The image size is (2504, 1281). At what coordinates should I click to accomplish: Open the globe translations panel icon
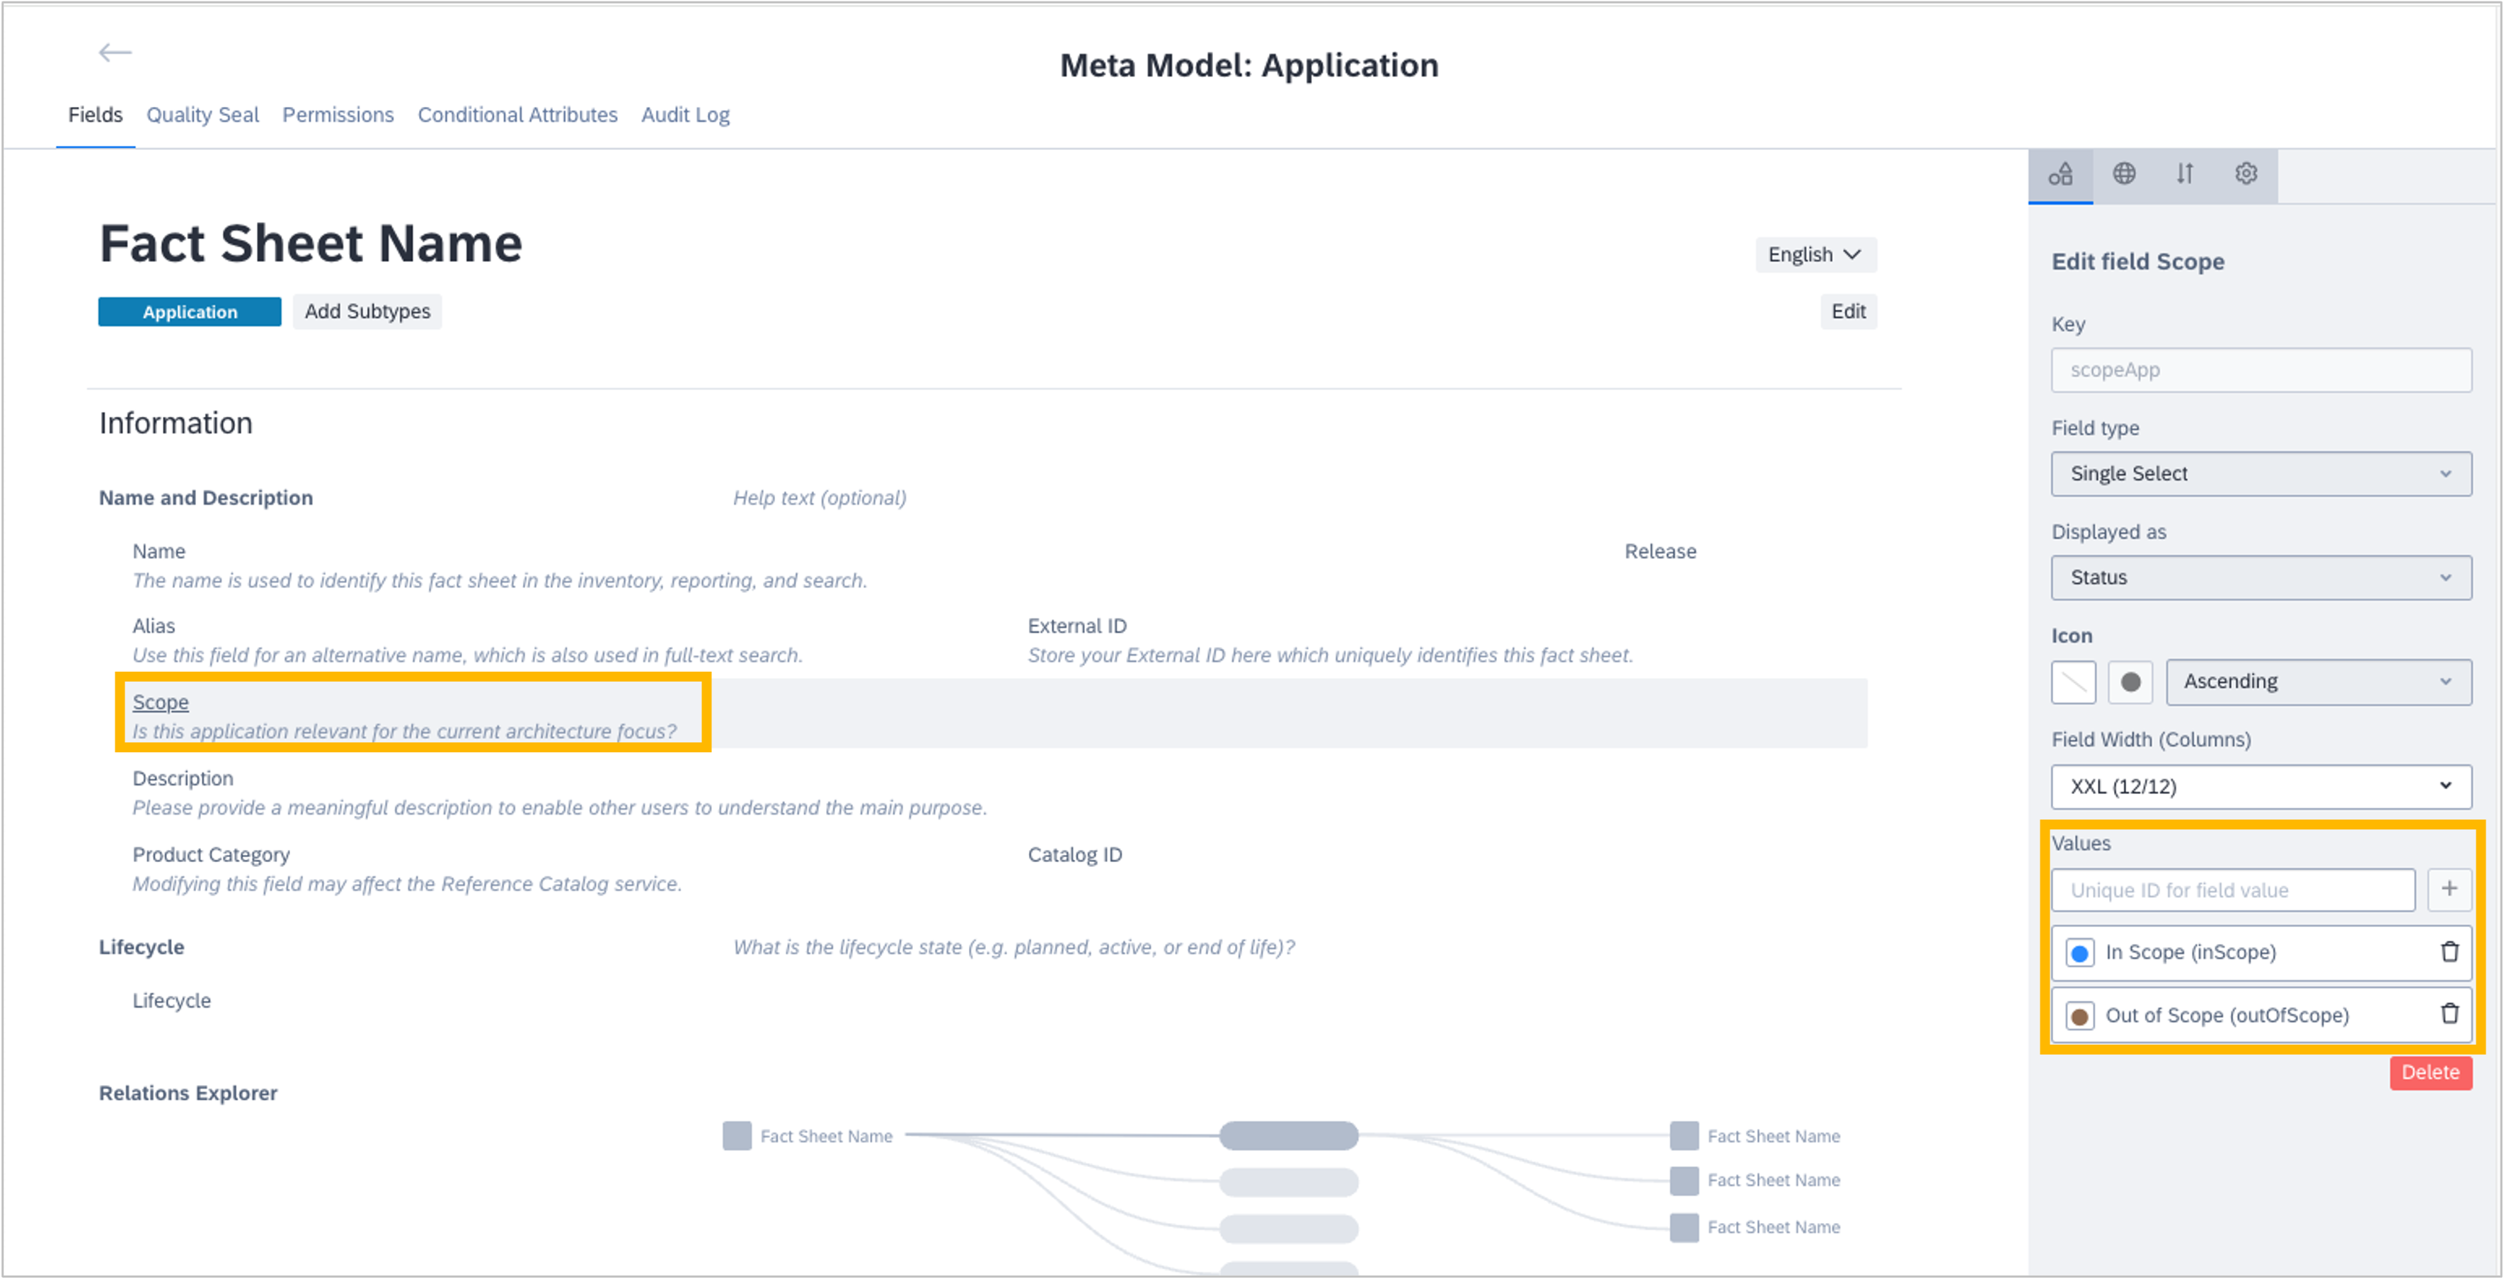click(x=2124, y=174)
